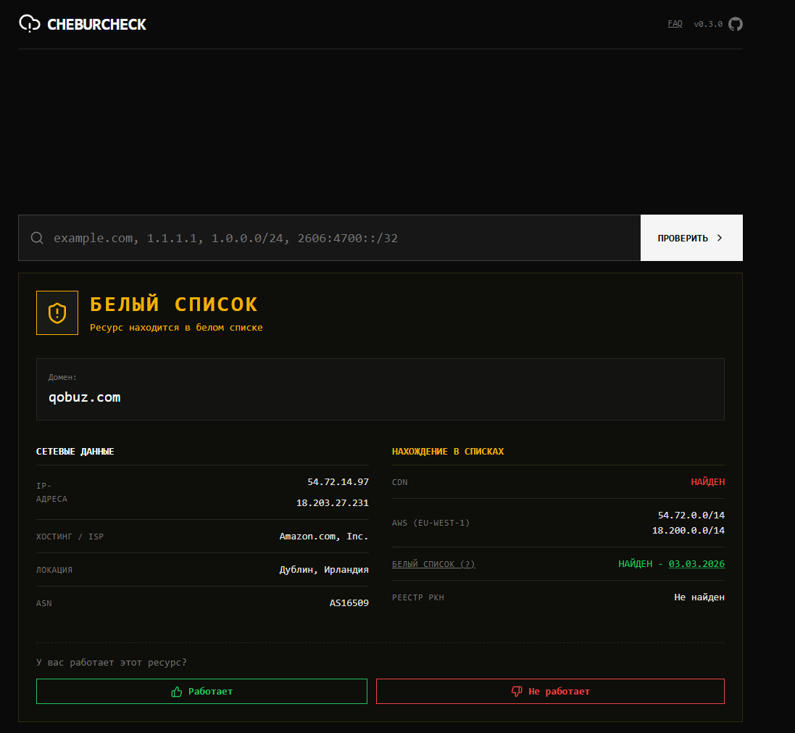Click the CheburCheck cloud logo icon
The height and width of the screenshot is (733, 795).
click(x=30, y=24)
